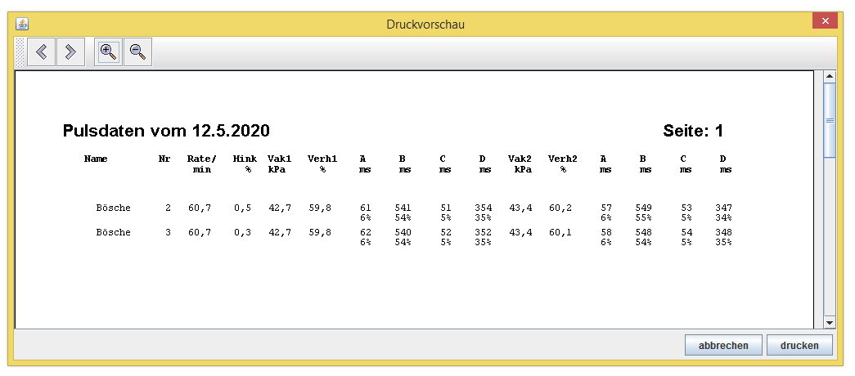Click the value '348' ms
The height and width of the screenshot is (376, 855).
(723, 232)
